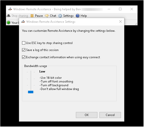Close the Remote Assistance Settings dialog
This screenshot has width=144, height=127.
[x=120, y=22]
